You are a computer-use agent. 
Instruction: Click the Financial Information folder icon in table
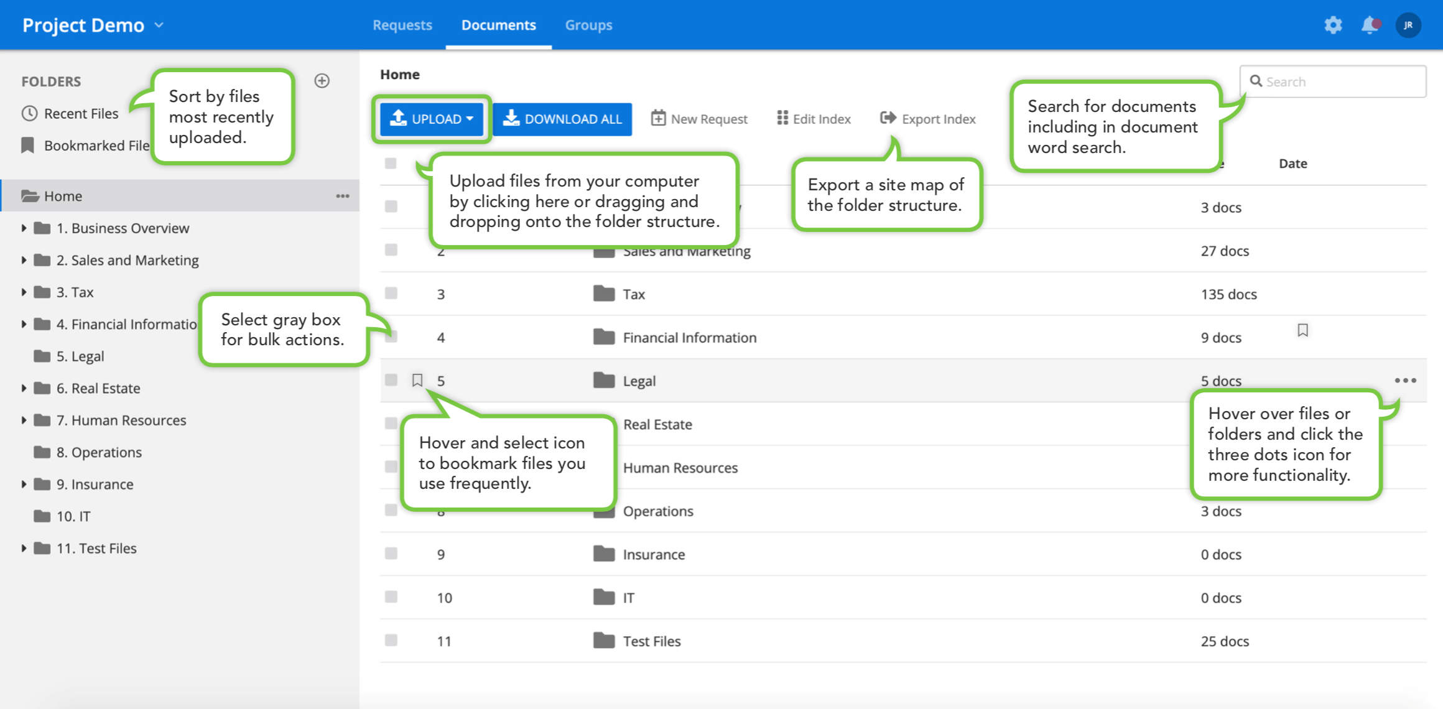click(603, 337)
